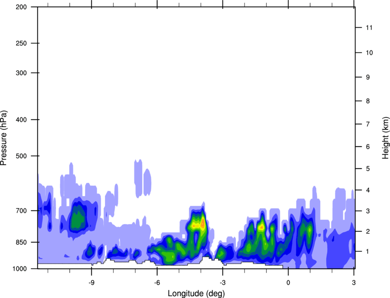This screenshot has height=298, width=390.
Task: Click the 3 km height label
Action: point(368,211)
